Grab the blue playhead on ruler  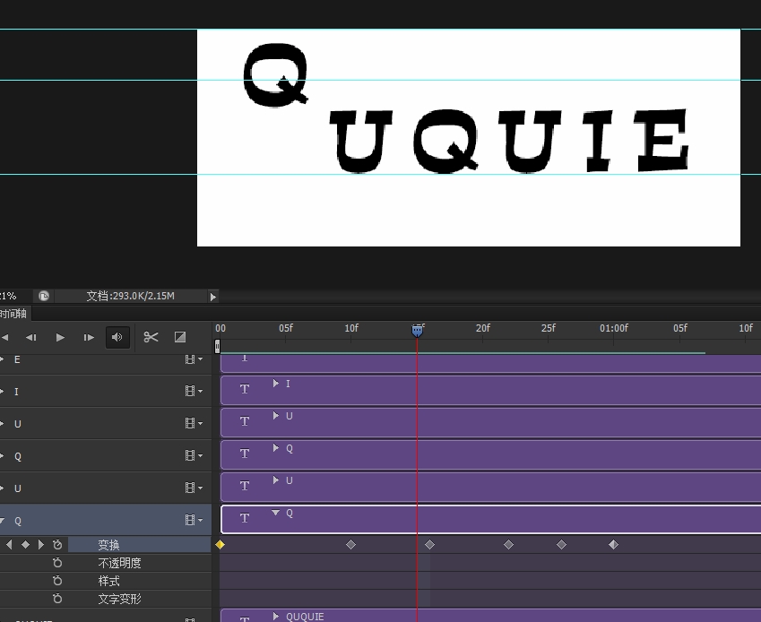pos(417,331)
